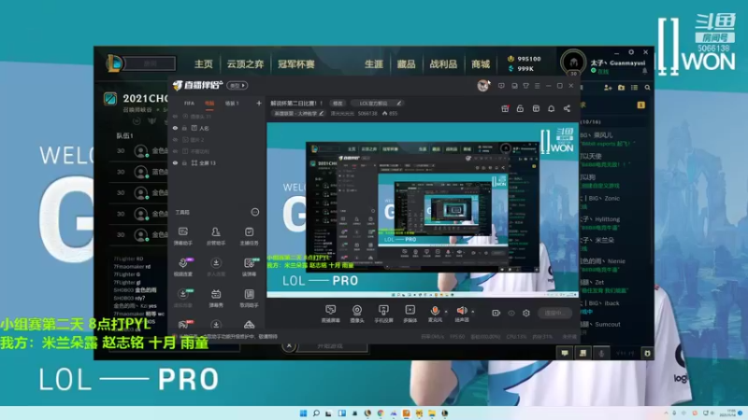This screenshot has height=420, width=748.
Task: Open the 战利品 tab in LoL client
Action: (443, 63)
